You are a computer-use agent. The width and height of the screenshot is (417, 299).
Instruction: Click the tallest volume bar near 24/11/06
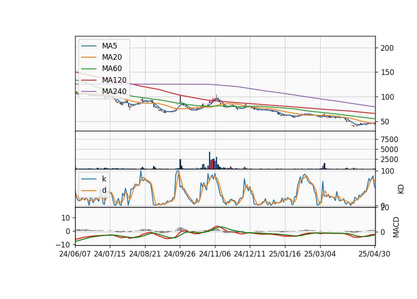pos(209,160)
